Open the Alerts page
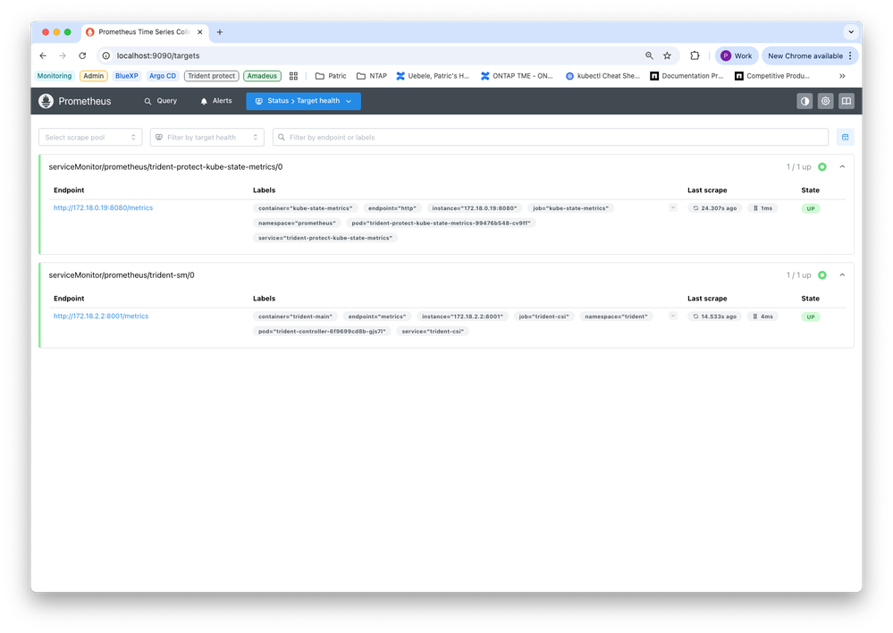893x633 pixels. (x=216, y=101)
